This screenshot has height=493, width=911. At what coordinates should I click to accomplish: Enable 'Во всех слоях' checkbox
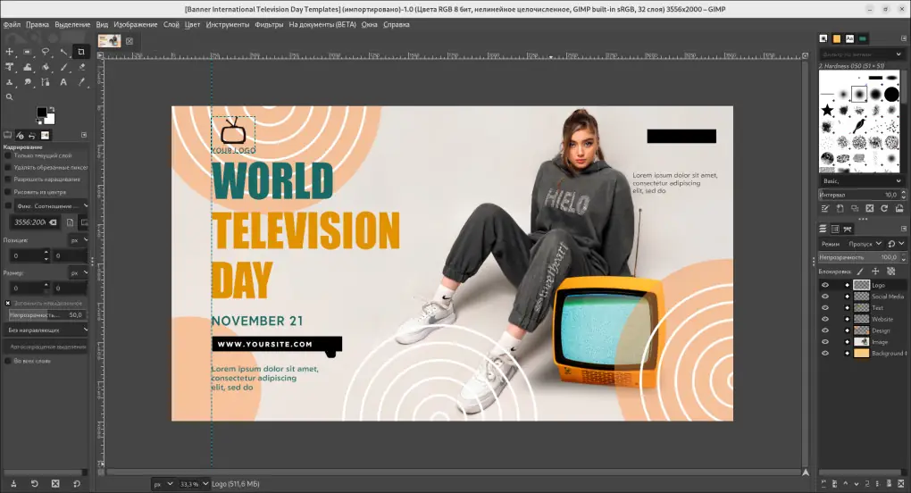[x=8, y=361]
